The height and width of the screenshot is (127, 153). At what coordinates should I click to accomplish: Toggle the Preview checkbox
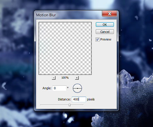(x=98, y=40)
